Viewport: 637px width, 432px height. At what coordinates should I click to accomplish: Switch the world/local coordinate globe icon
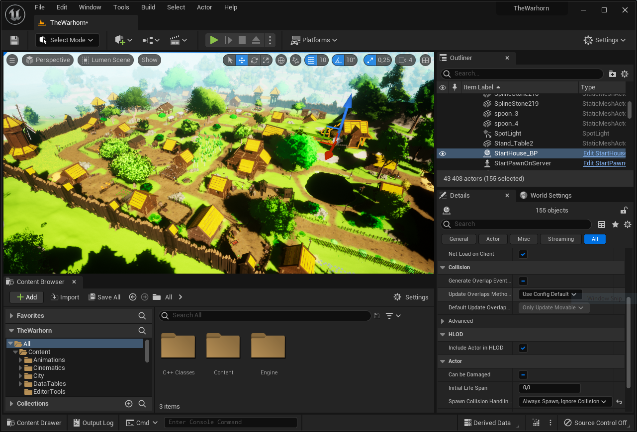pos(281,60)
